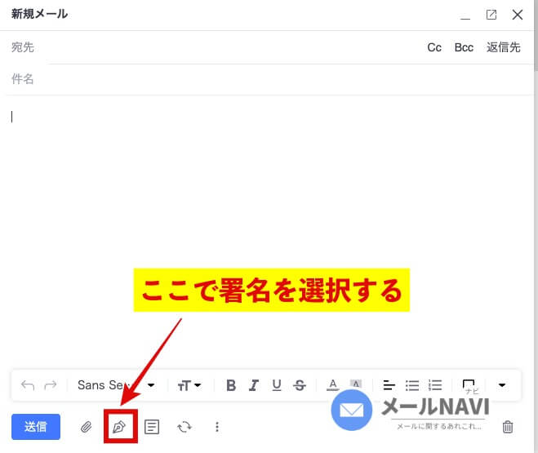Click the Redo arrow in formatting toolbar
This screenshot has width=538, height=453.
pos(51,385)
